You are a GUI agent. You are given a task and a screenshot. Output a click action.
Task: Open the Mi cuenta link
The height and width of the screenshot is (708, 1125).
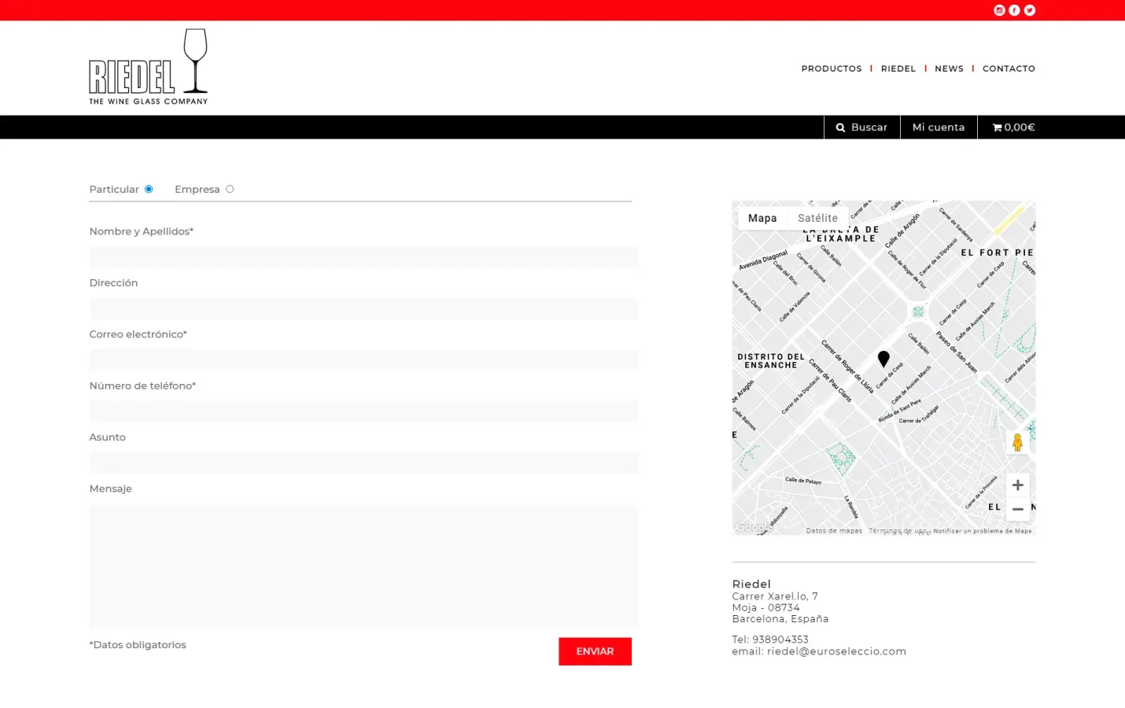click(938, 127)
